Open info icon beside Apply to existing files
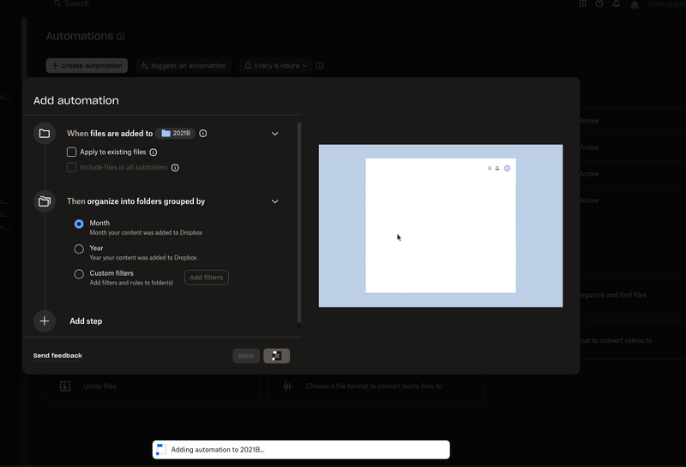The height and width of the screenshot is (467, 686). (153, 153)
